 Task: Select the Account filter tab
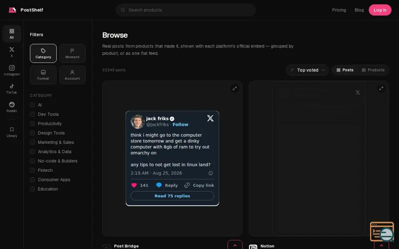72,75
